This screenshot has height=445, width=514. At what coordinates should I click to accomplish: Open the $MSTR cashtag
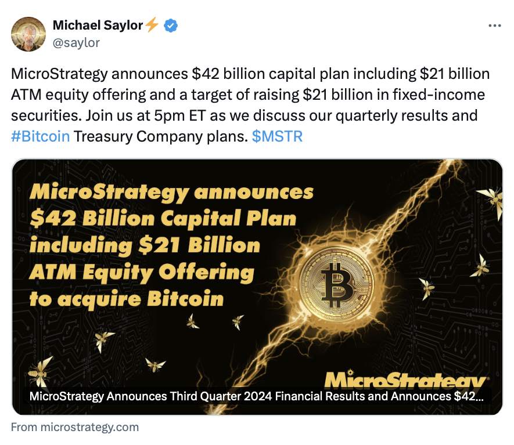point(277,136)
